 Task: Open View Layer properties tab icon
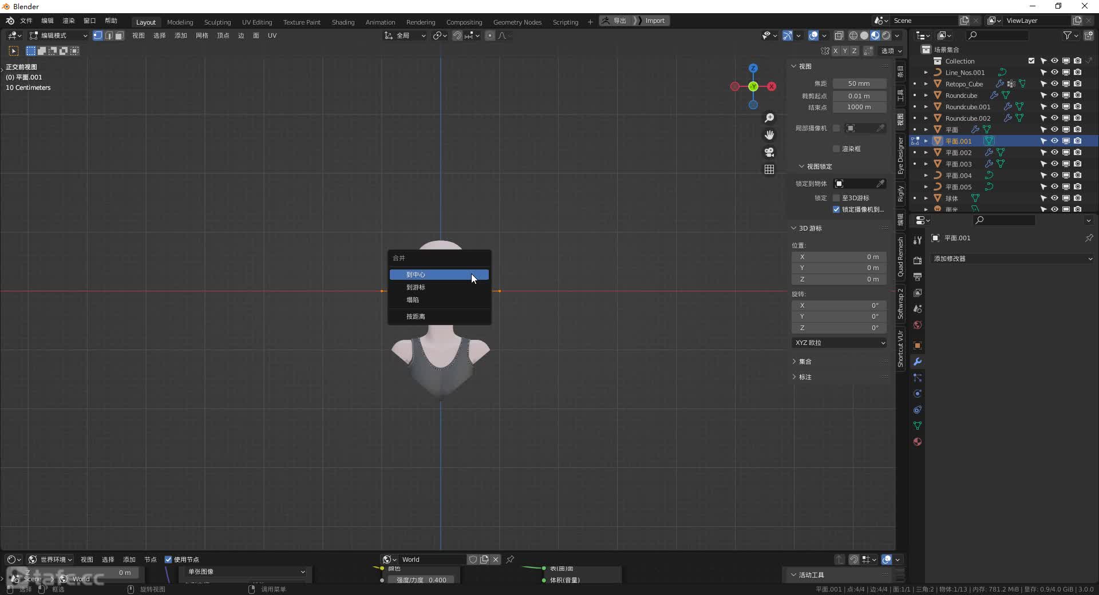[x=918, y=292]
